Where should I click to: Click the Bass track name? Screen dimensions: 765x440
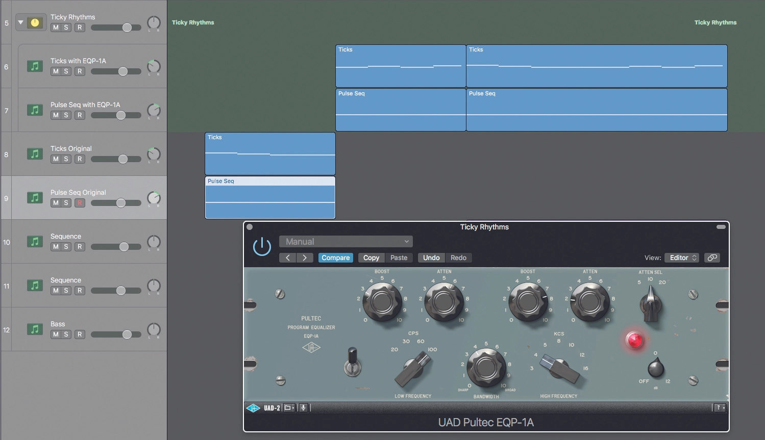coord(58,324)
